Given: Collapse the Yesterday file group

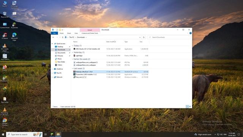Looking at the screenshot, I should pyautogui.click(x=73, y=53).
